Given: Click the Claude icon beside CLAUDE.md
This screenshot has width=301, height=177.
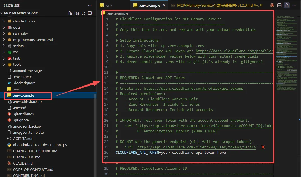Looking at the screenshot, I should click(x=9, y=163).
